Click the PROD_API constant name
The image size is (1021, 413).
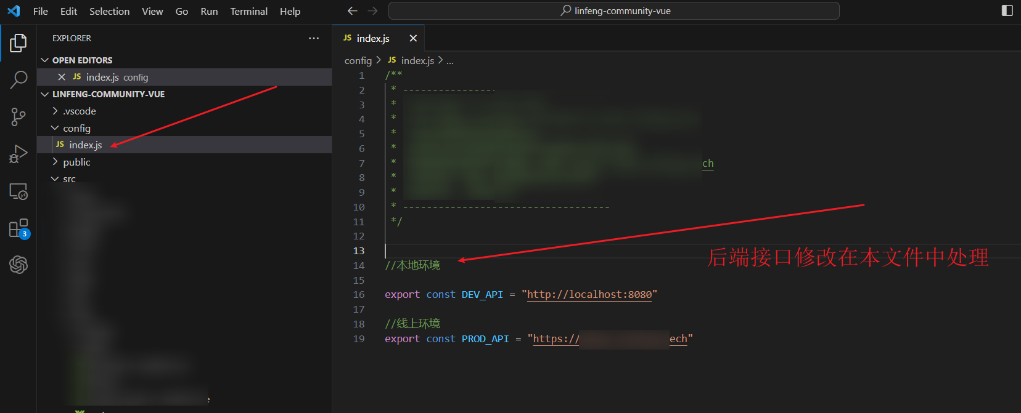(x=485, y=339)
